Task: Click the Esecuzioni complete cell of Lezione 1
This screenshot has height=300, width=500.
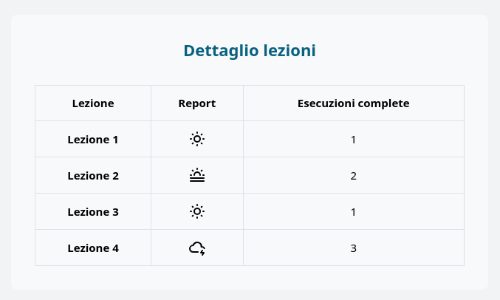Action: click(x=354, y=139)
